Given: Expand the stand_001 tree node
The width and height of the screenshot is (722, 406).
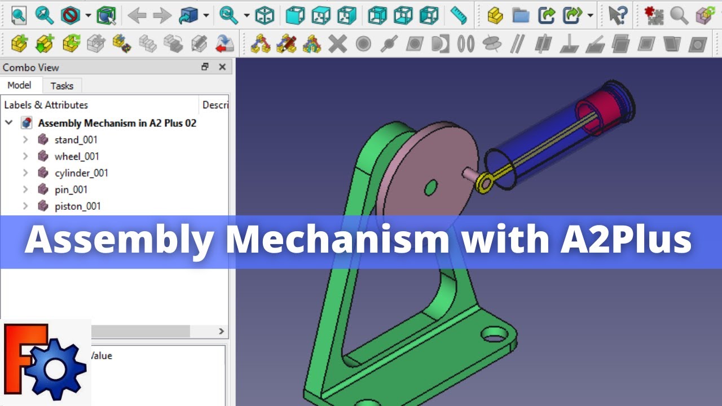Looking at the screenshot, I should tap(25, 140).
